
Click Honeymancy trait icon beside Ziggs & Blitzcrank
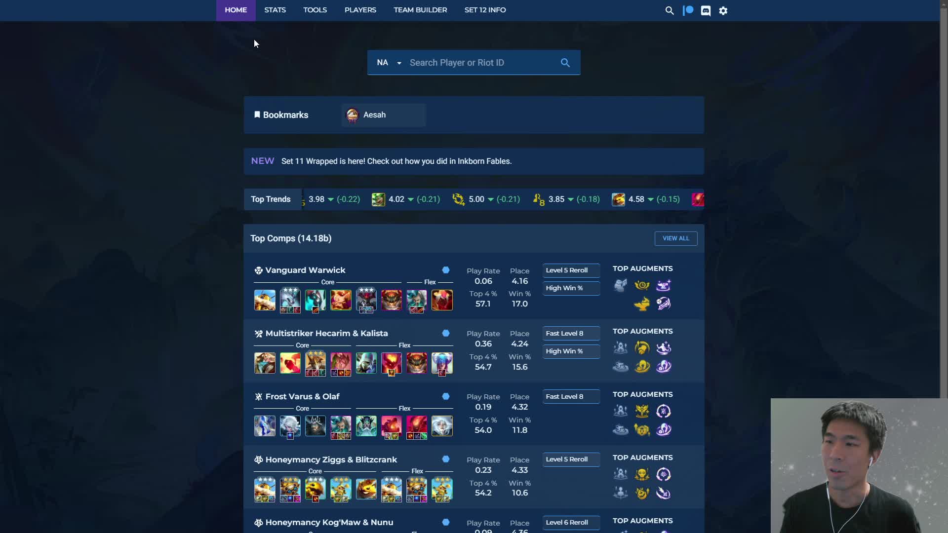258,460
